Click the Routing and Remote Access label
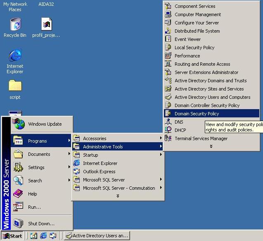Viewport: 263px width, 241px height. (202, 64)
